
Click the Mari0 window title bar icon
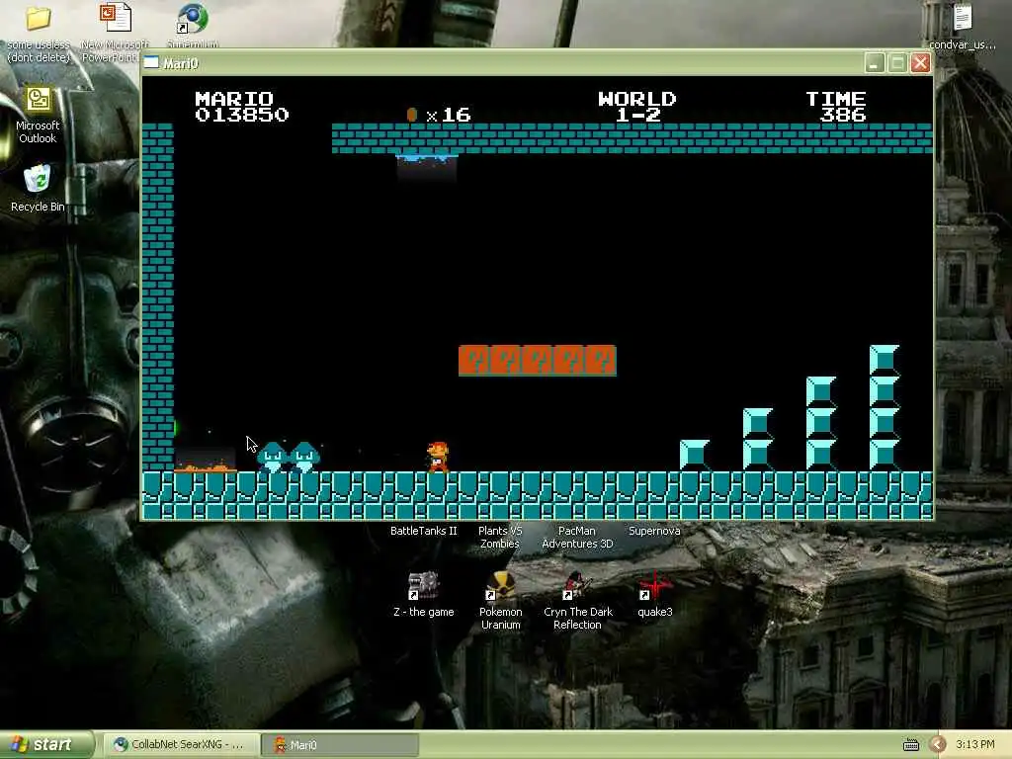(x=151, y=62)
